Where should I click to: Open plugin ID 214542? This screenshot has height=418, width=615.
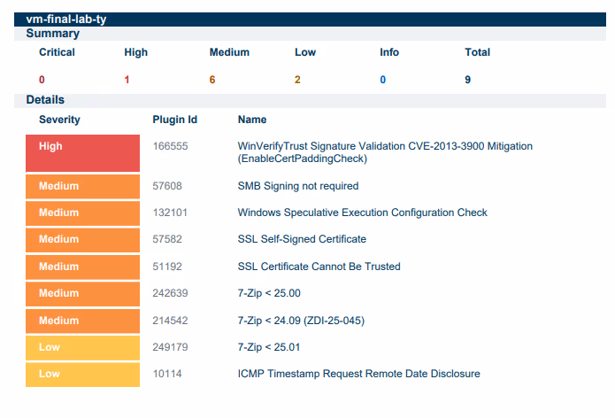pyautogui.click(x=170, y=321)
